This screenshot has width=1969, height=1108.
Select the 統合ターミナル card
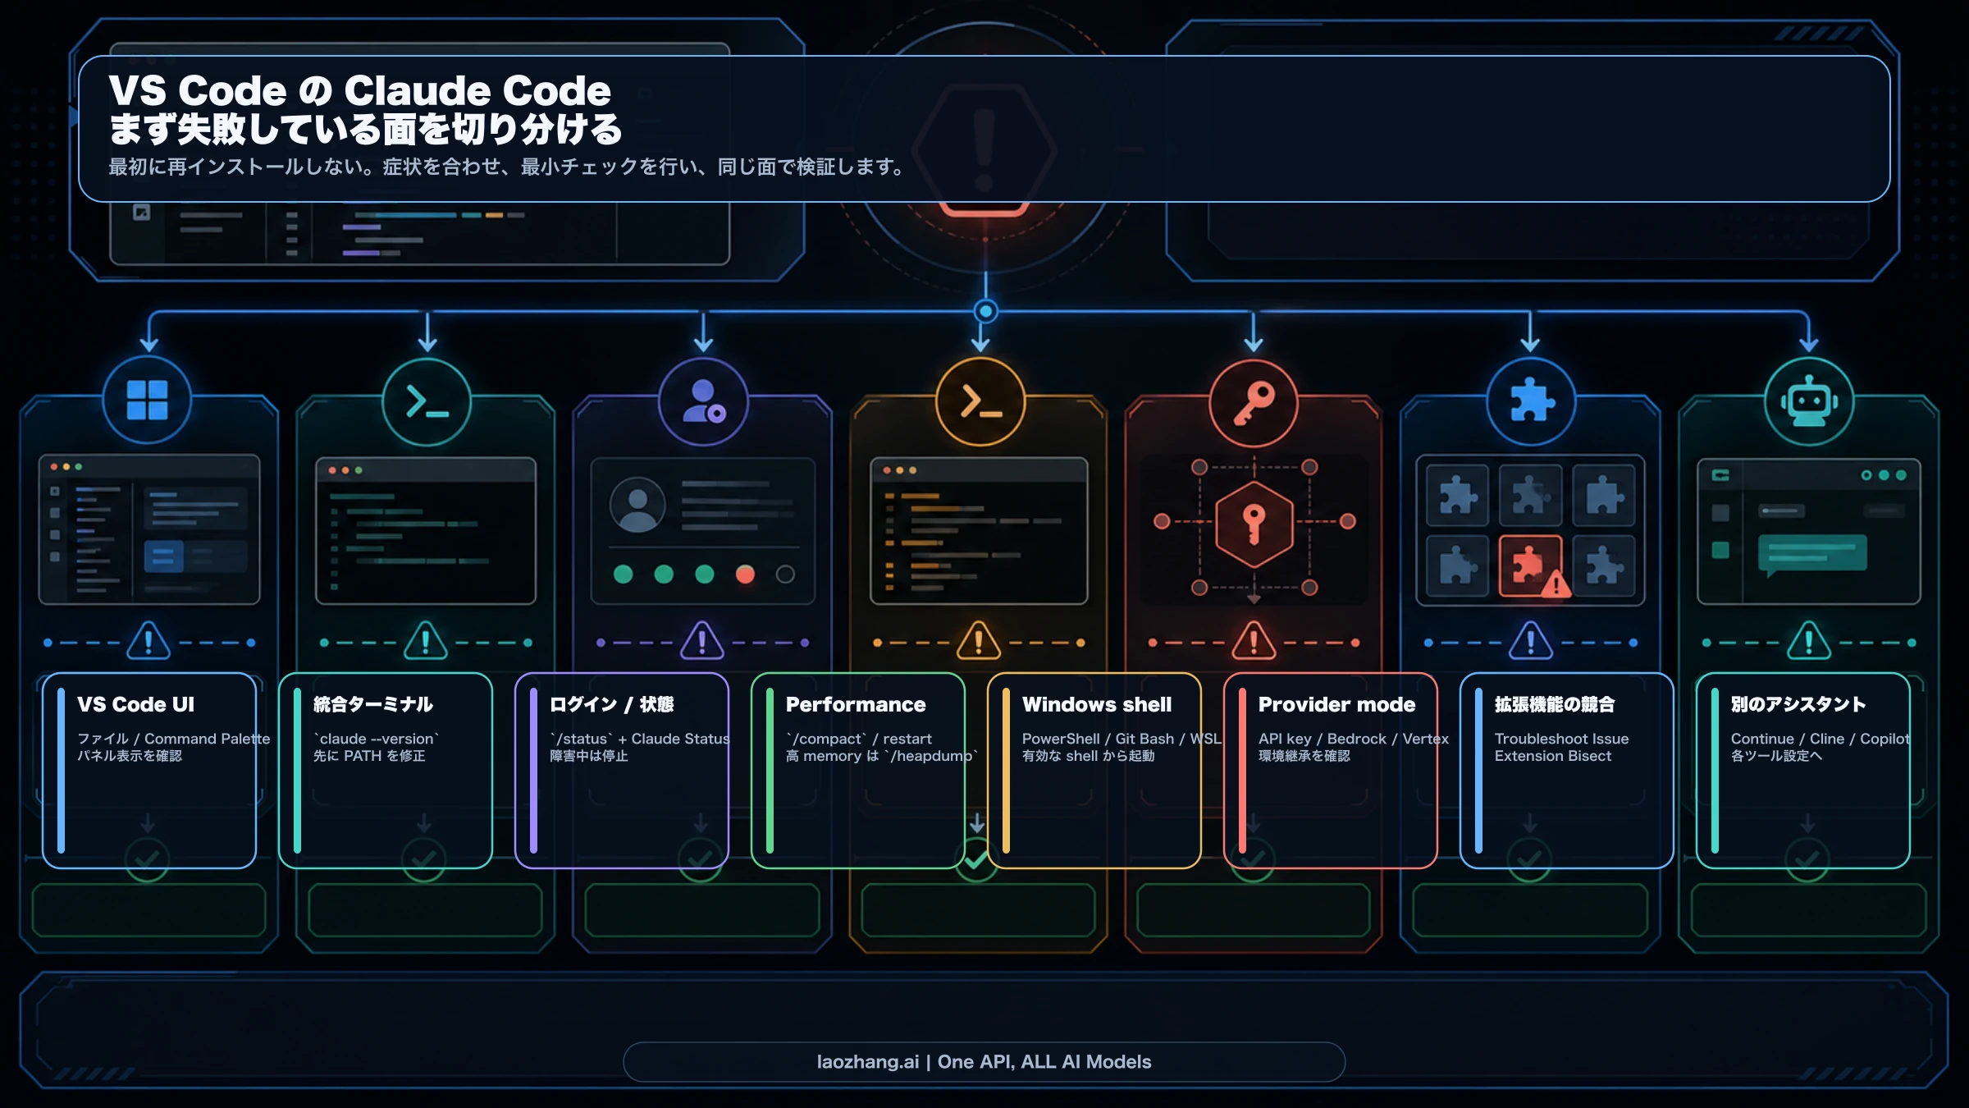386,770
